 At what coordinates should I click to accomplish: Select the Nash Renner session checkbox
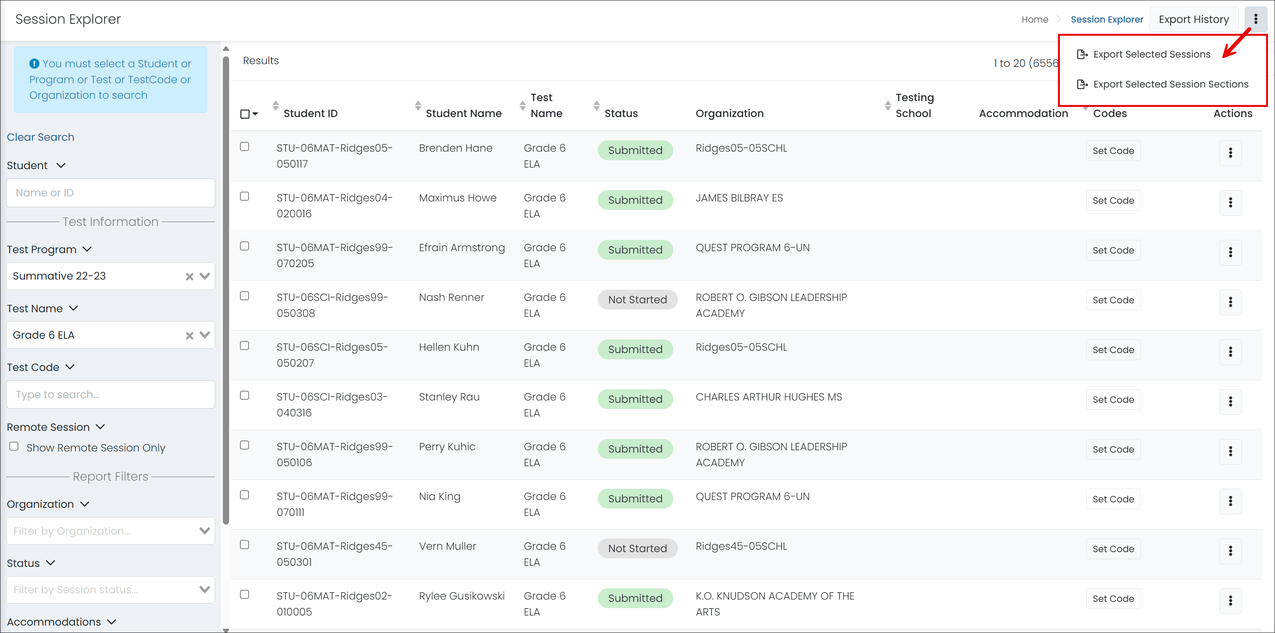coord(245,296)
